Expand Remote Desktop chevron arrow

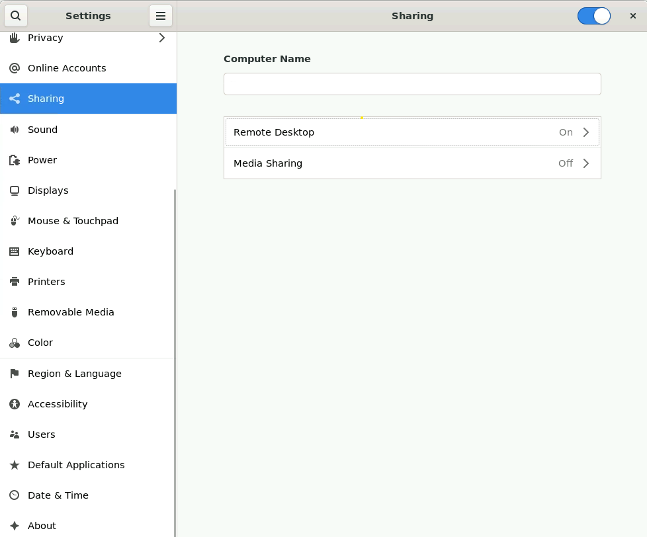[585, 132]
